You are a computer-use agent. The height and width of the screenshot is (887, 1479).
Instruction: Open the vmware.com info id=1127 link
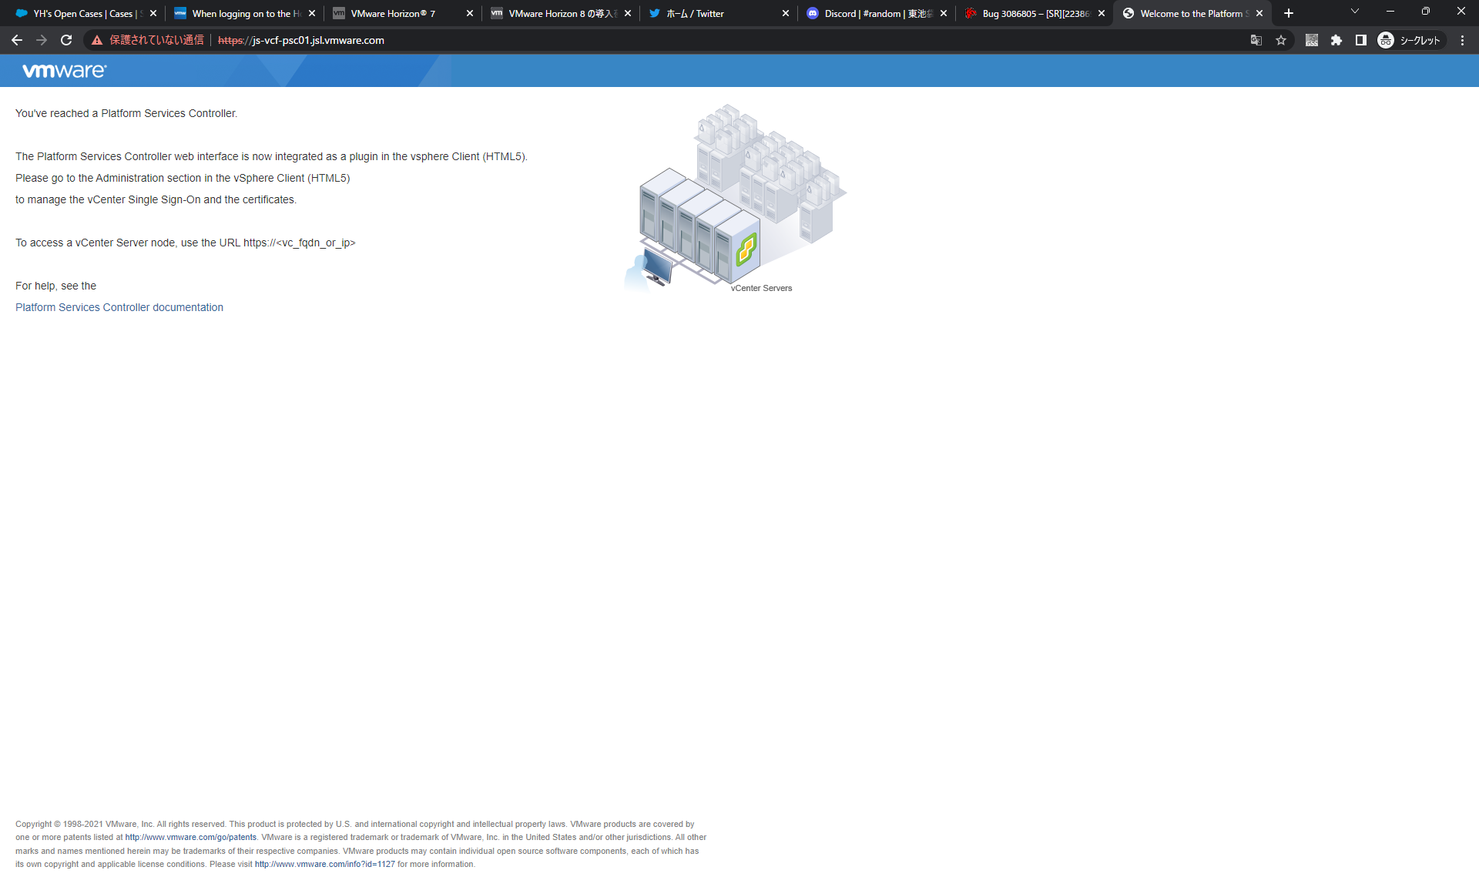point(324,864)
